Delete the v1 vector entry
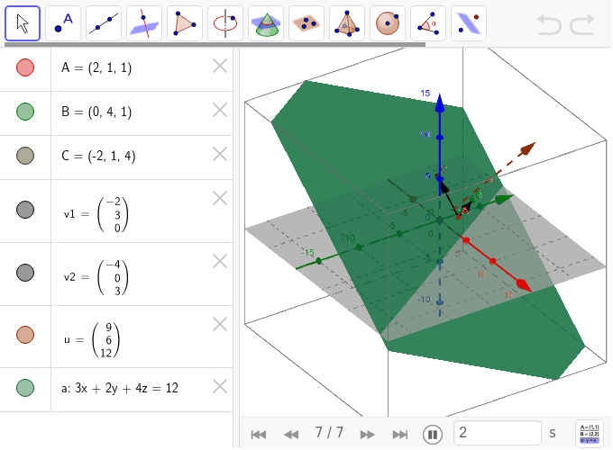Image resolution: width=613 pixels, height=450 pixels. pyautogui.click(x=220, y=198)
